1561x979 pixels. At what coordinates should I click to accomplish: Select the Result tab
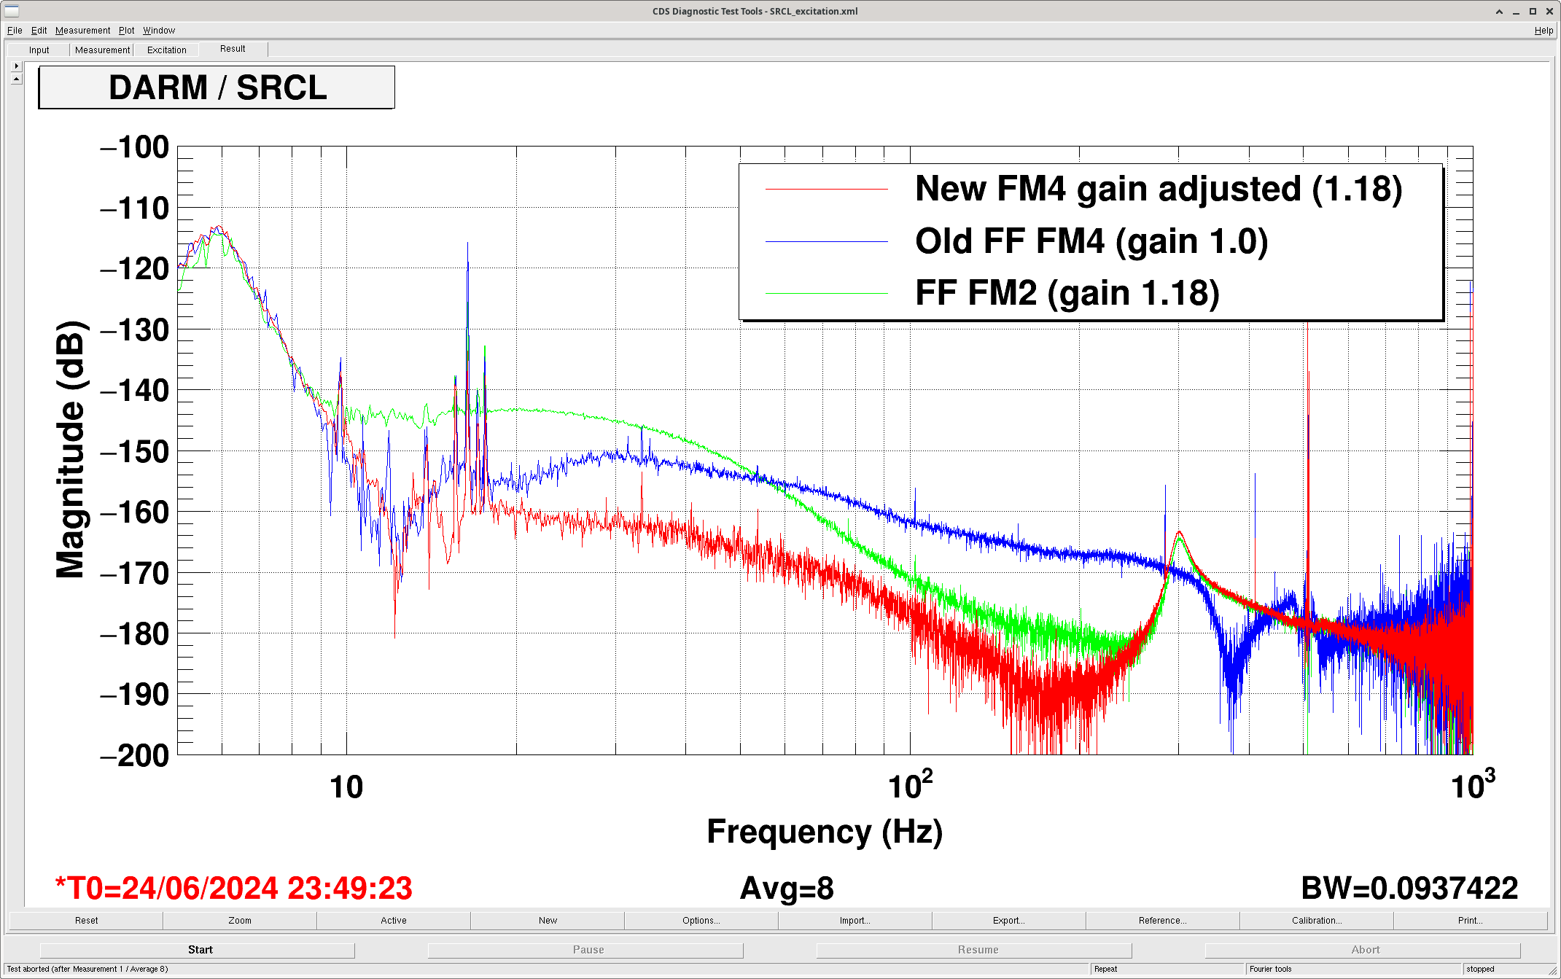233,49
